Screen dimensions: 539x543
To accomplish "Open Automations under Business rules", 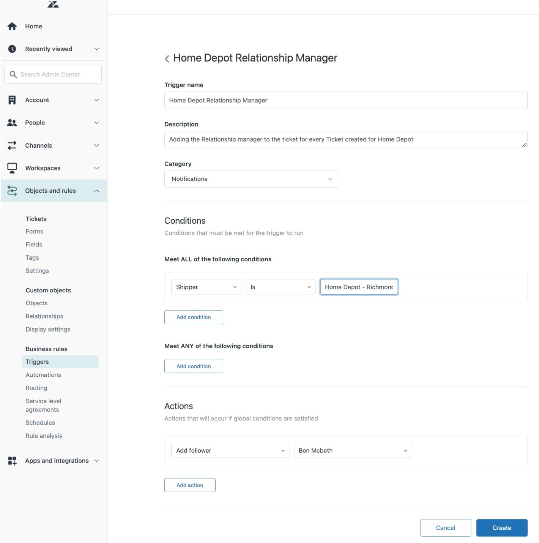I will point(43,375).
